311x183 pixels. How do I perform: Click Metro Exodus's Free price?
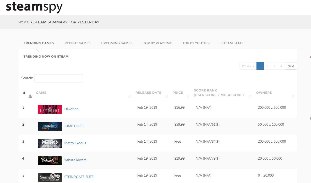[x=178, y=141]
